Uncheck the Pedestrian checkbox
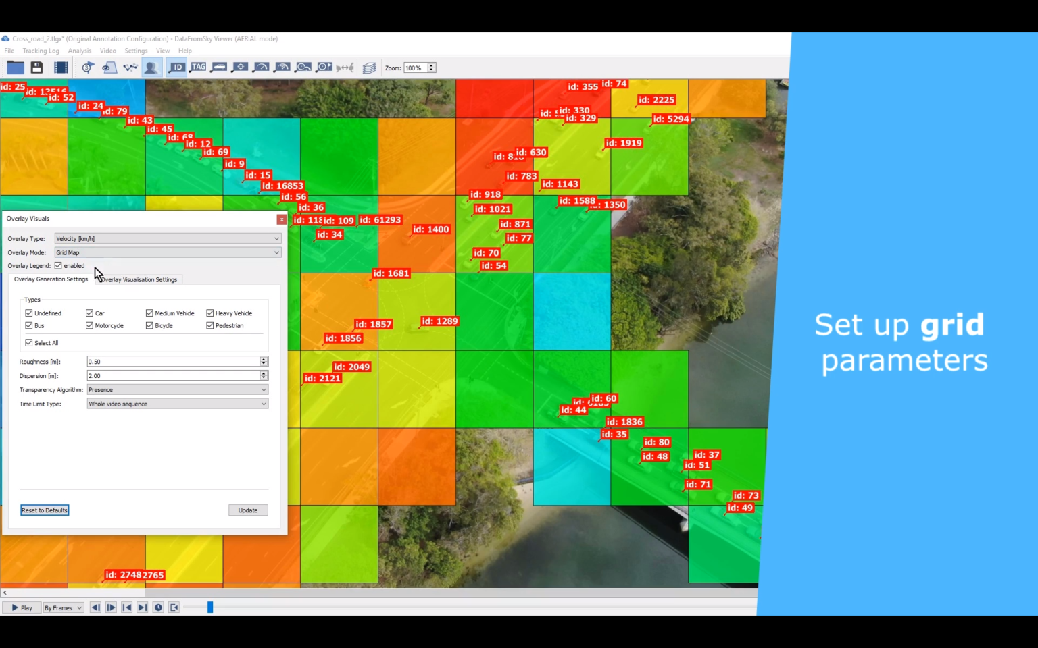Image resolution: width=1038 pixels, height=648 pixels. click(x=210, y=325)
